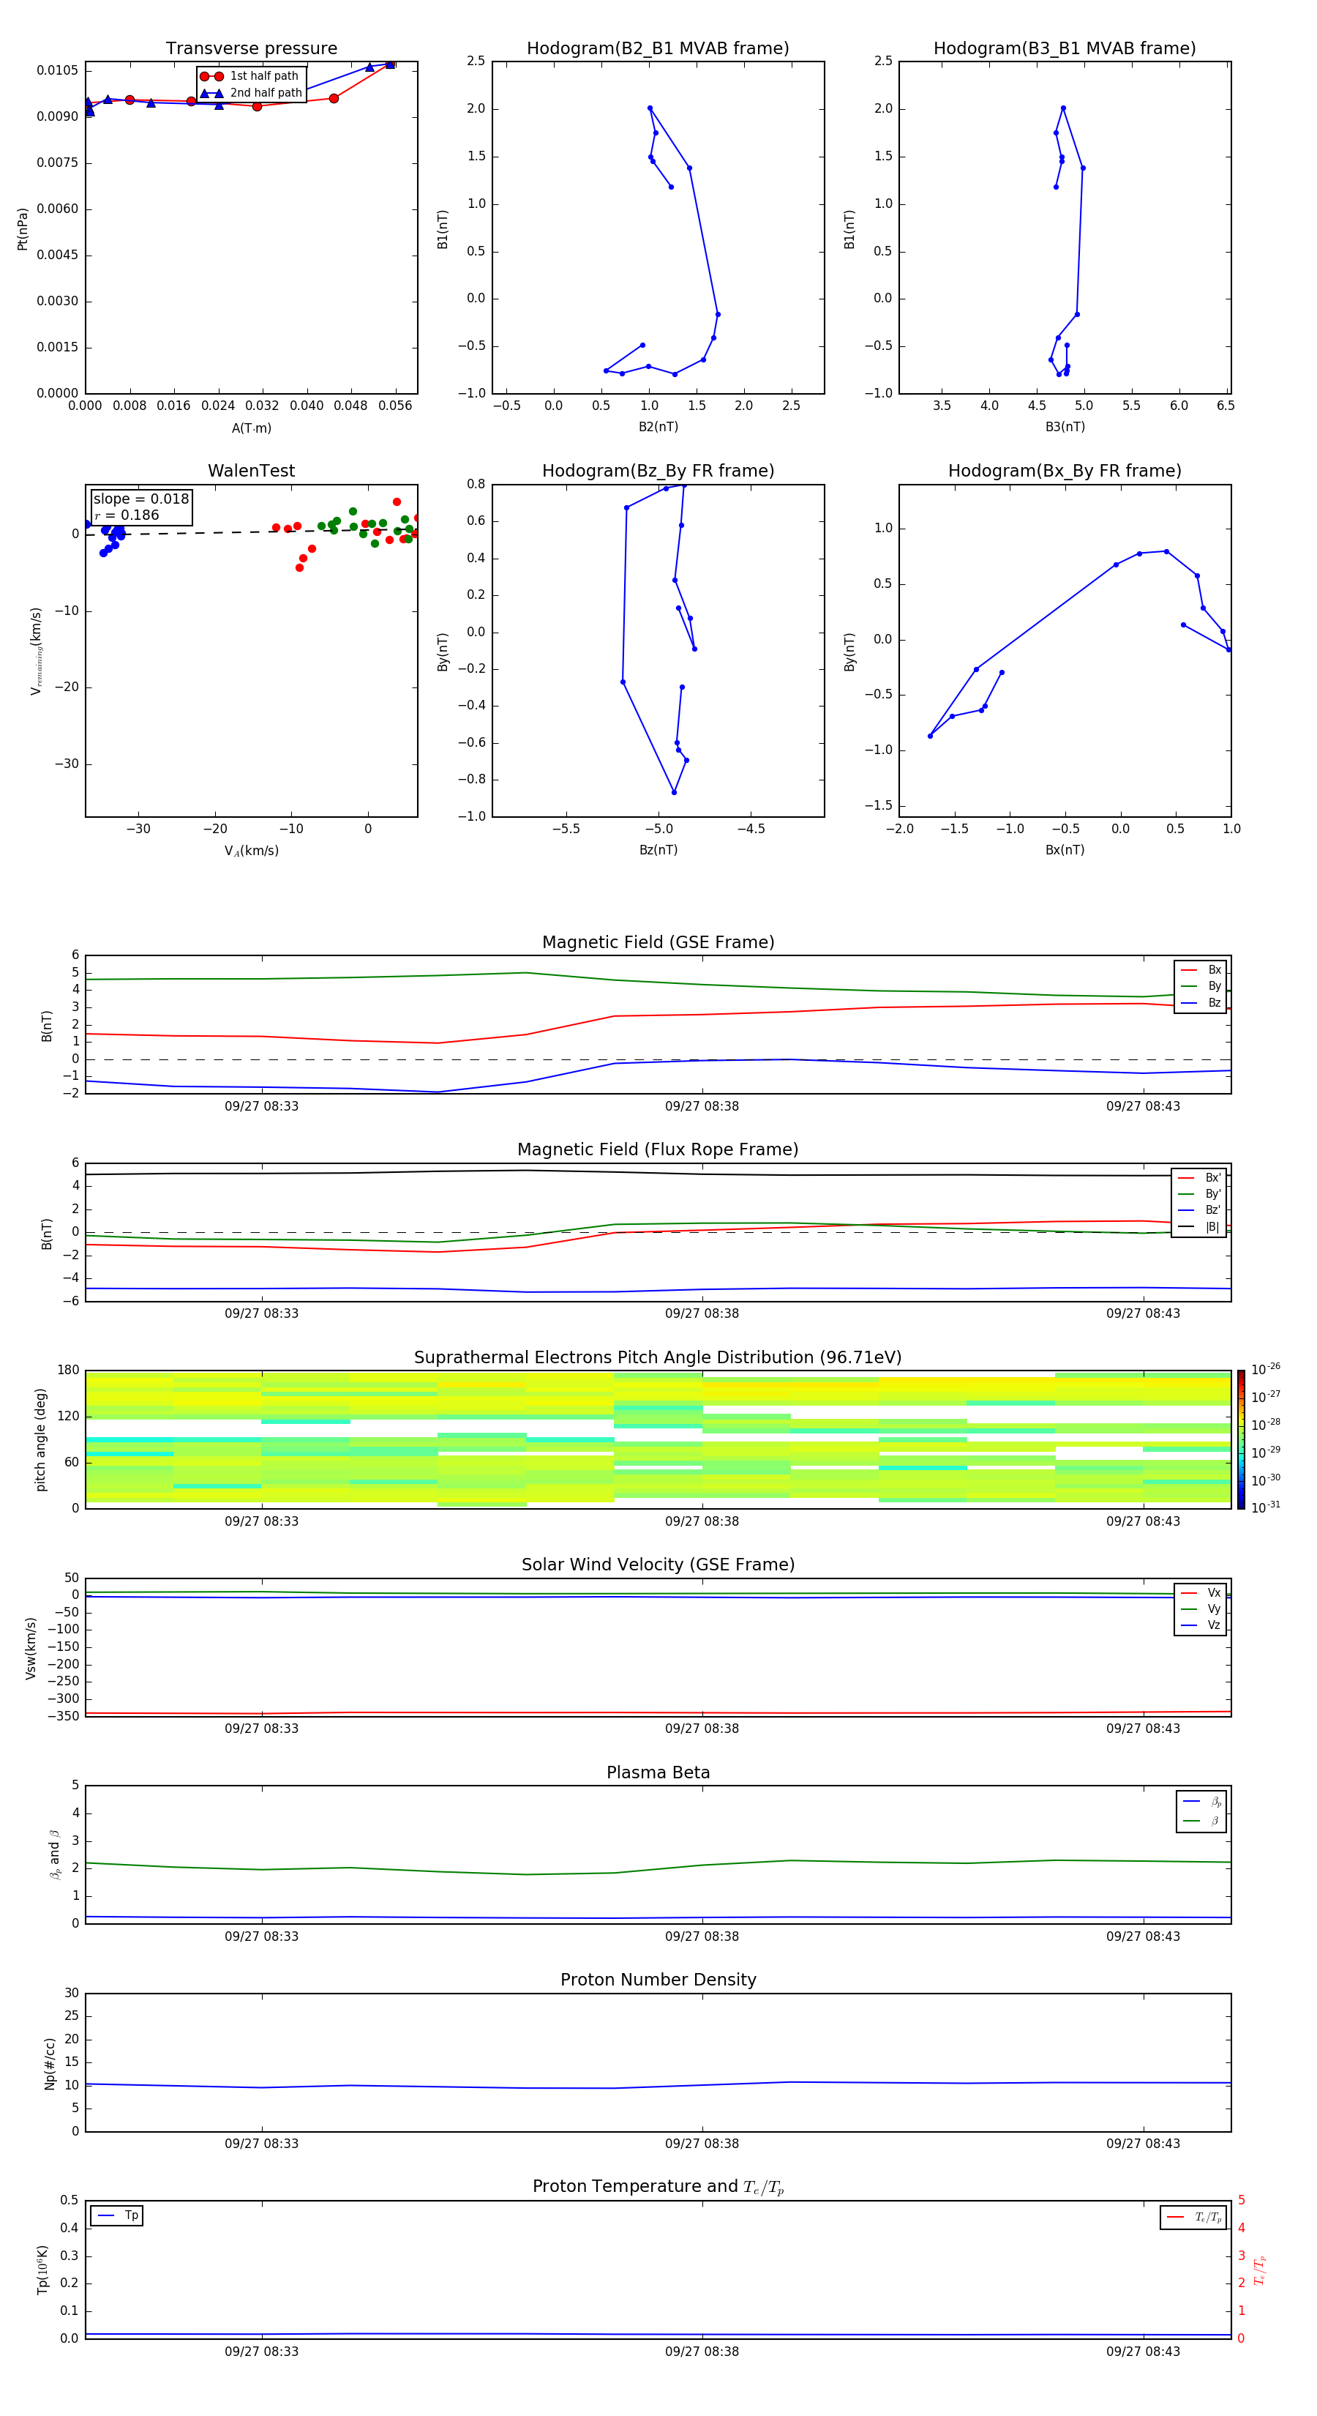Click the 'Hodogram(B3_B1 MVAB frame)' title
This screenshot has height=2416, width=1317.
pyautogui.click(x=1065, y=49)
